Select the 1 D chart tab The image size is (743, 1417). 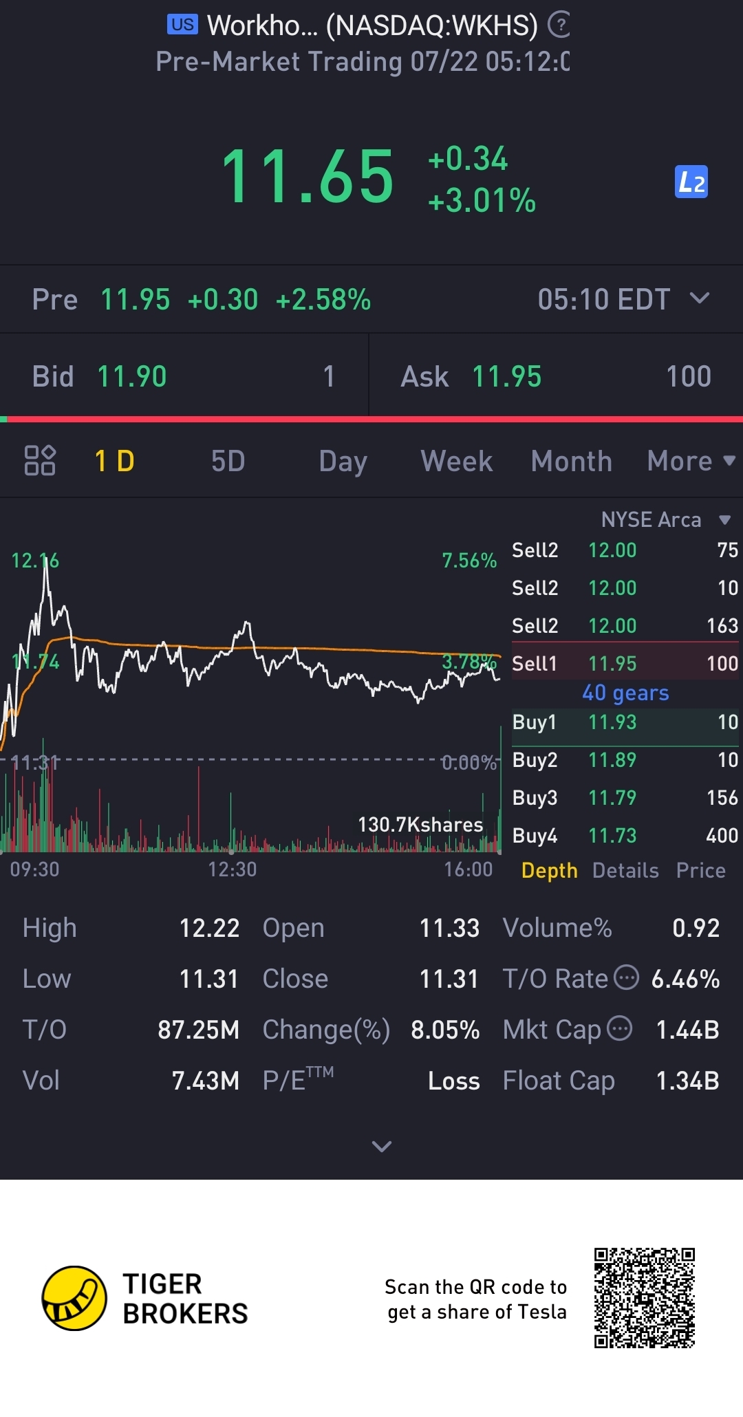(114, 461)
